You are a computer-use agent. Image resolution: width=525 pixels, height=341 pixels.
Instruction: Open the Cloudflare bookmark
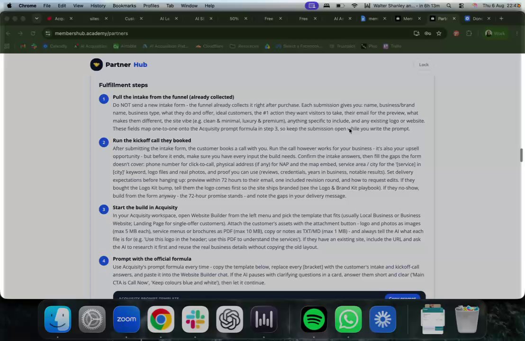click(x=209, y=46)
